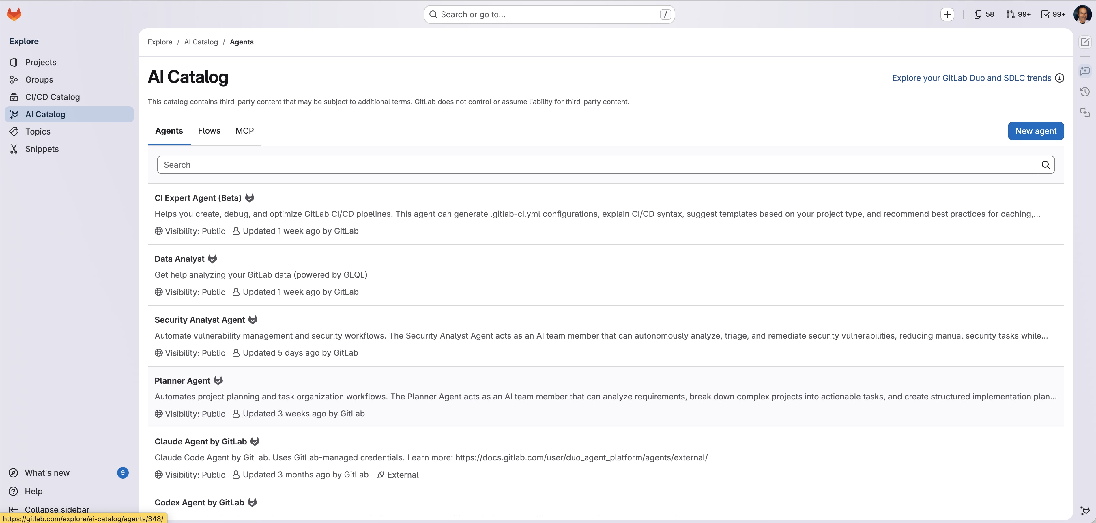Click Visibility: Public under Data Analyst

click(x=190, y=292)
